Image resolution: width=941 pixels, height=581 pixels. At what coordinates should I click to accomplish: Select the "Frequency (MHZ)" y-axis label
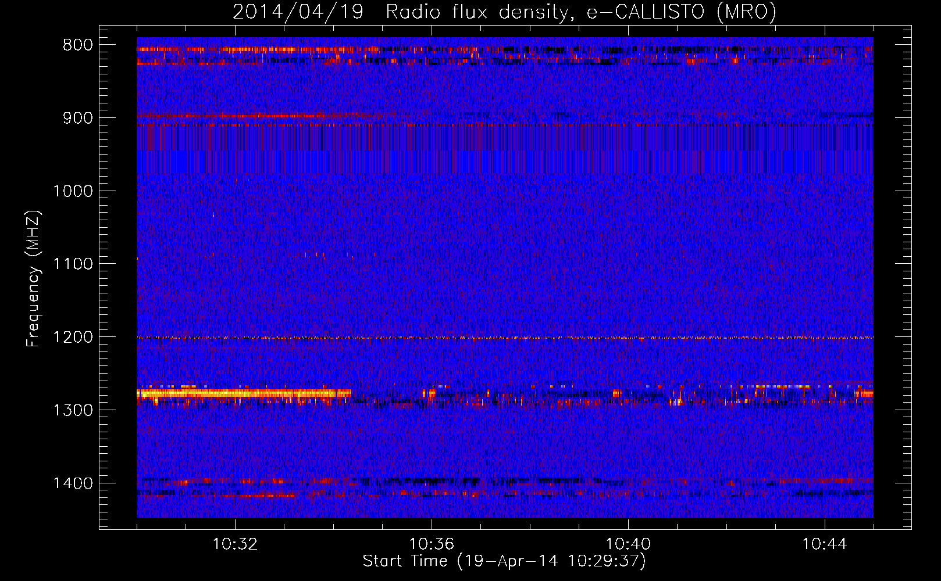(x=33, y=279)
